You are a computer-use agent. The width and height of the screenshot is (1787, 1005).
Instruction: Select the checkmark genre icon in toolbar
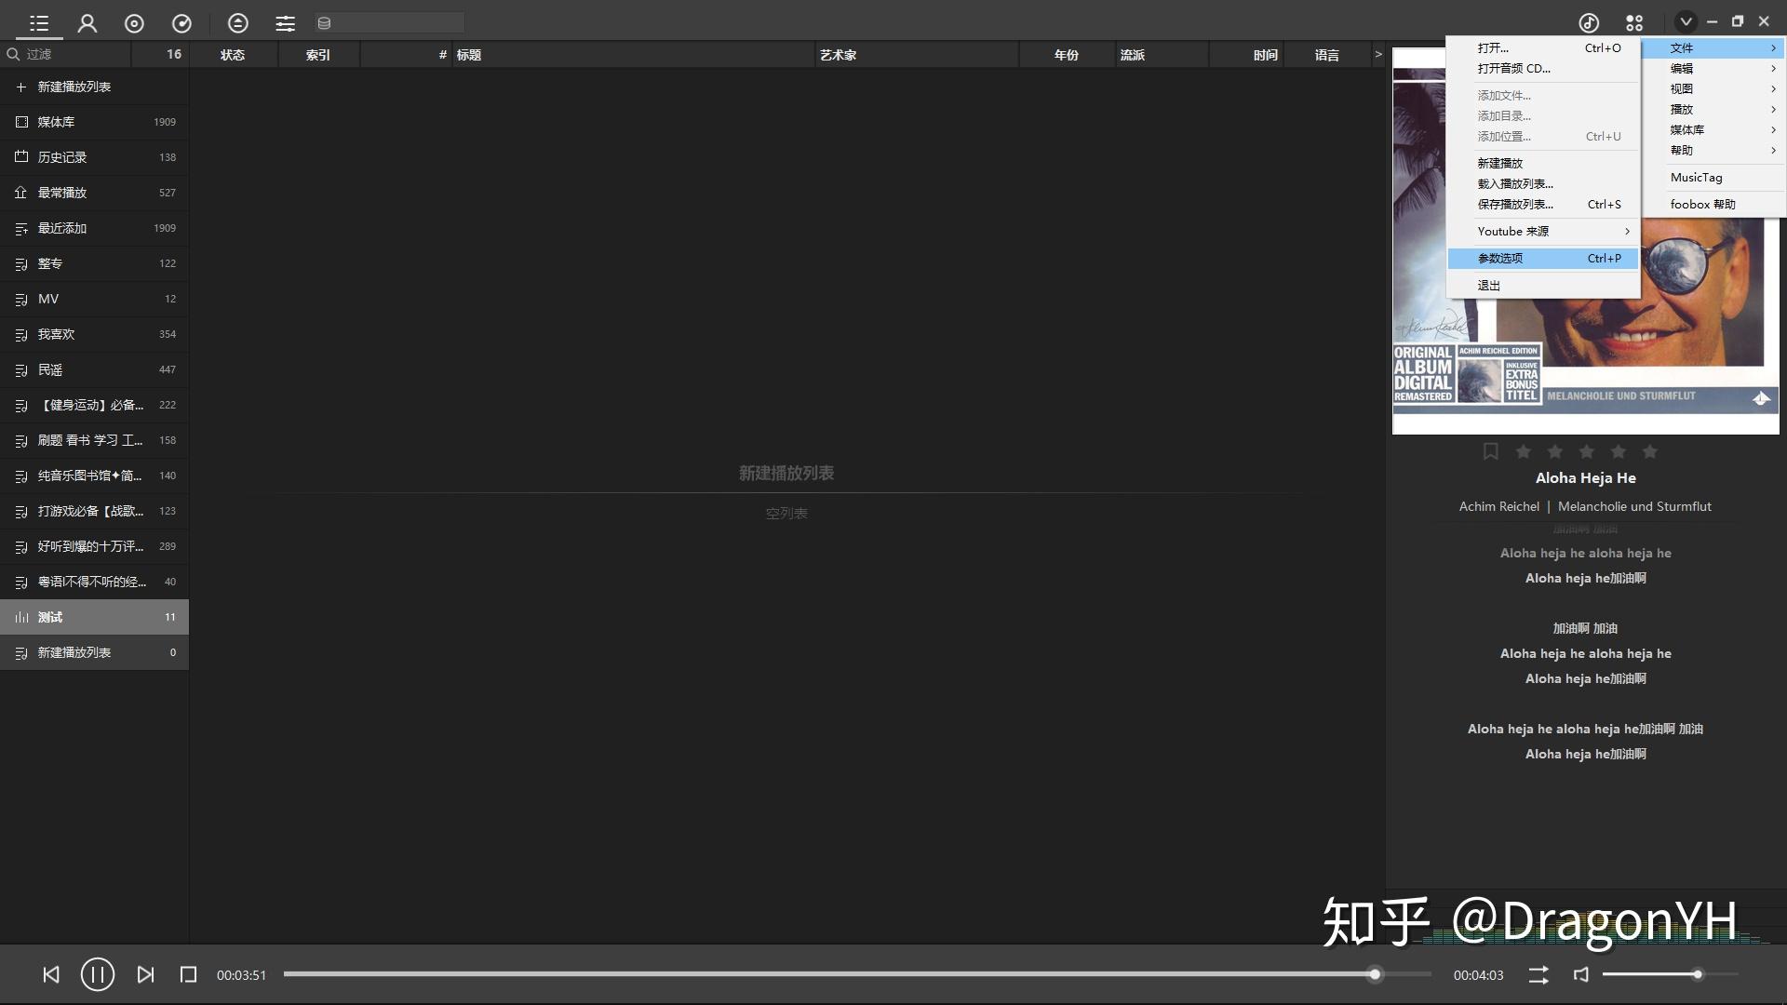(182, 23)
